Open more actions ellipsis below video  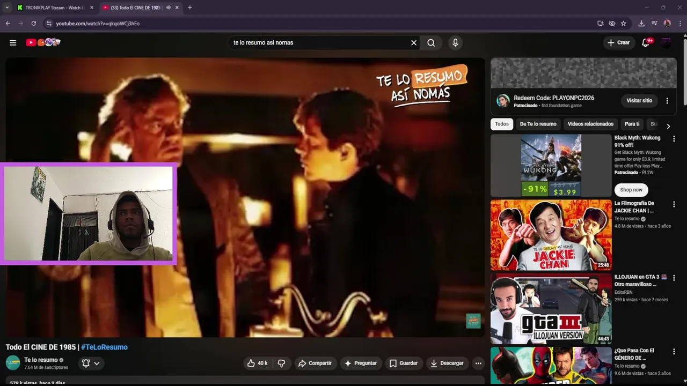point(478,363)
